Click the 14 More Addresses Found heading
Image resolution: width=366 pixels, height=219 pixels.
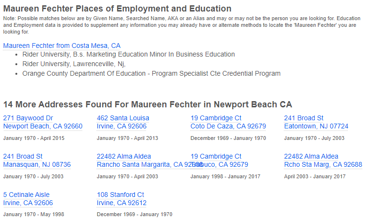(x=147, y=104)
